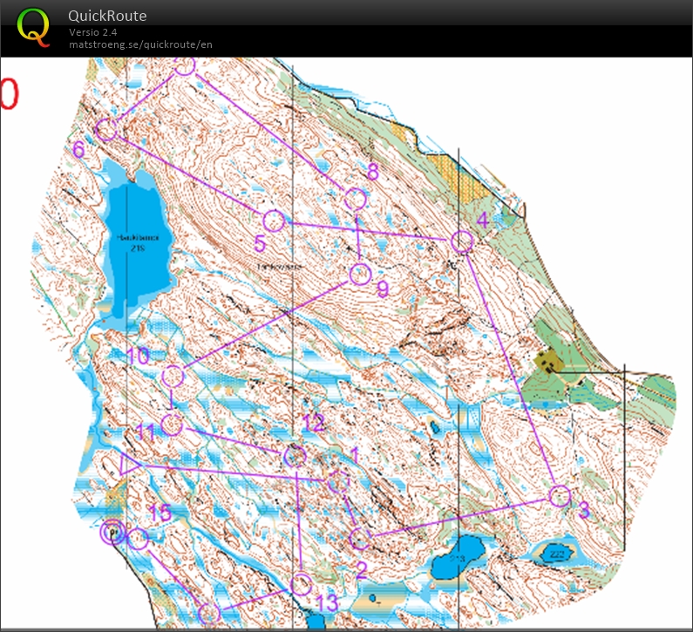This screenshot has width=693, height=632.
Task: Select control circle 10 on the map
Action: pyautogui.click(x=173, y=377)
